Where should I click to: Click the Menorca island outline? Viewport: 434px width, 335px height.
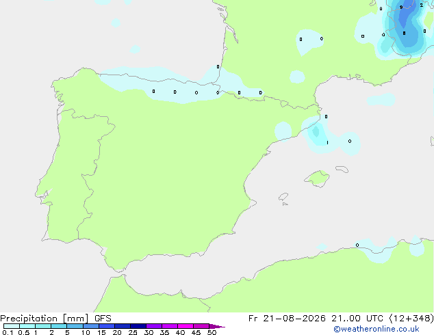(x=342, y=169)
